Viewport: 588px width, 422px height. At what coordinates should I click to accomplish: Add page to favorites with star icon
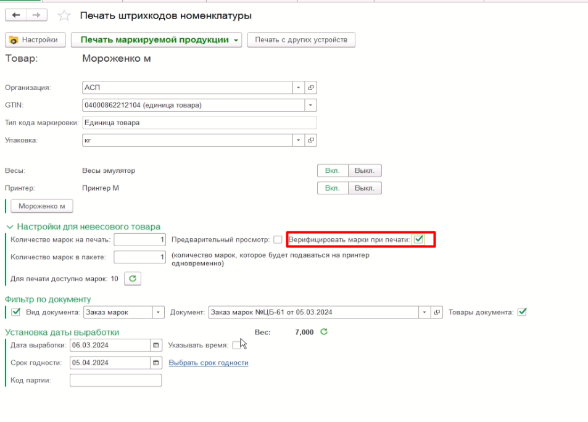click(x=64, y=15)
